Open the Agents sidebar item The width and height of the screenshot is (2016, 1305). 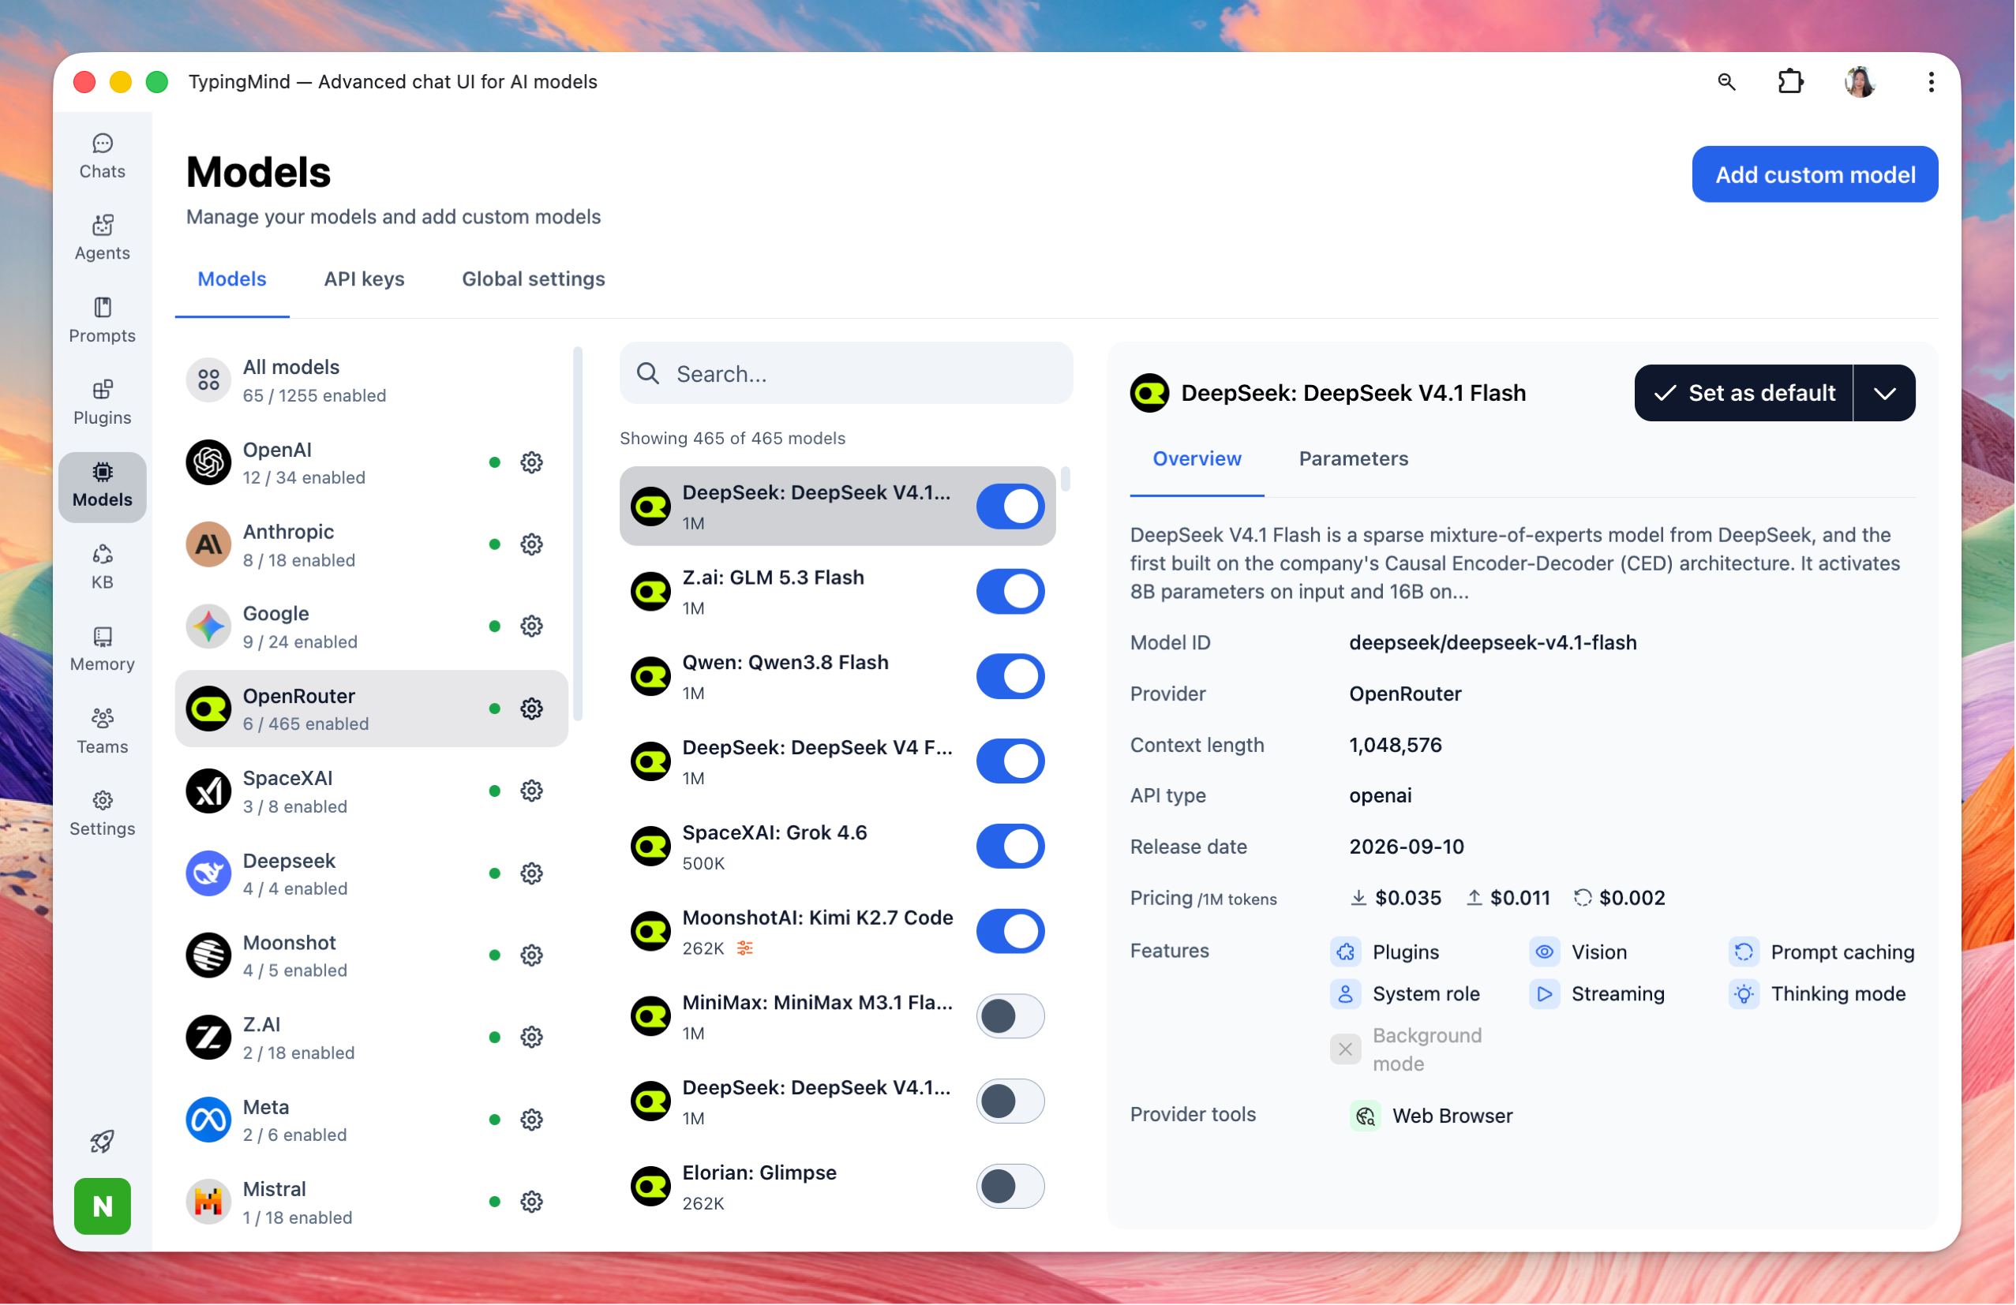[x=103, y=238]
